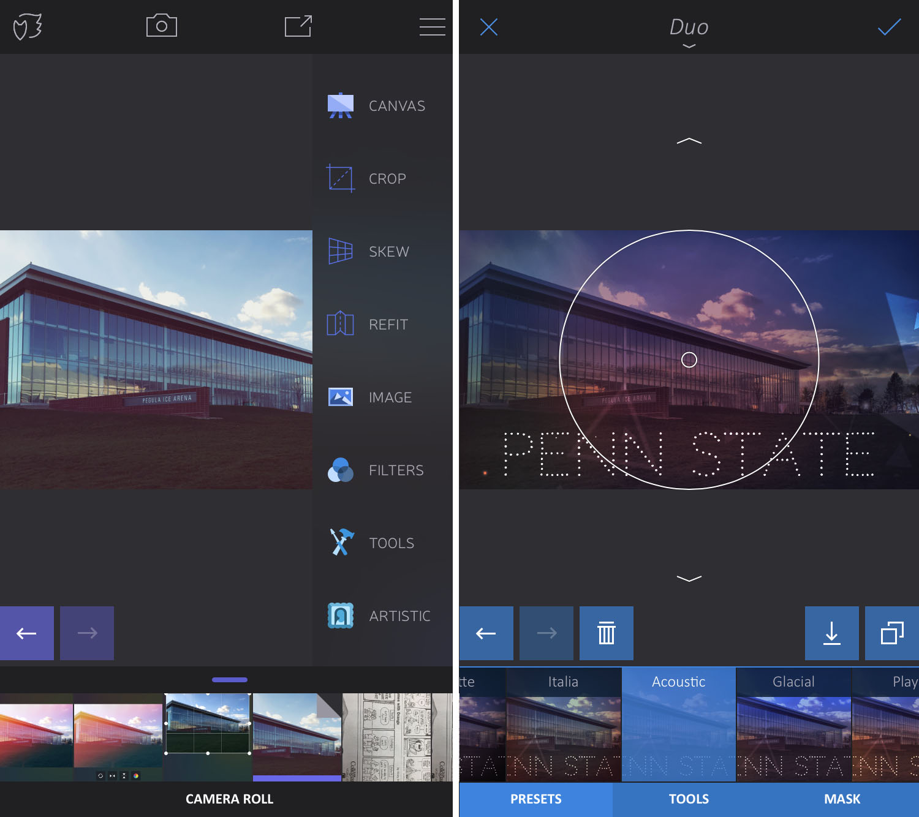Open the hamburger menu
This screenshot has height=817, width=919.
[x=432, y=27]
